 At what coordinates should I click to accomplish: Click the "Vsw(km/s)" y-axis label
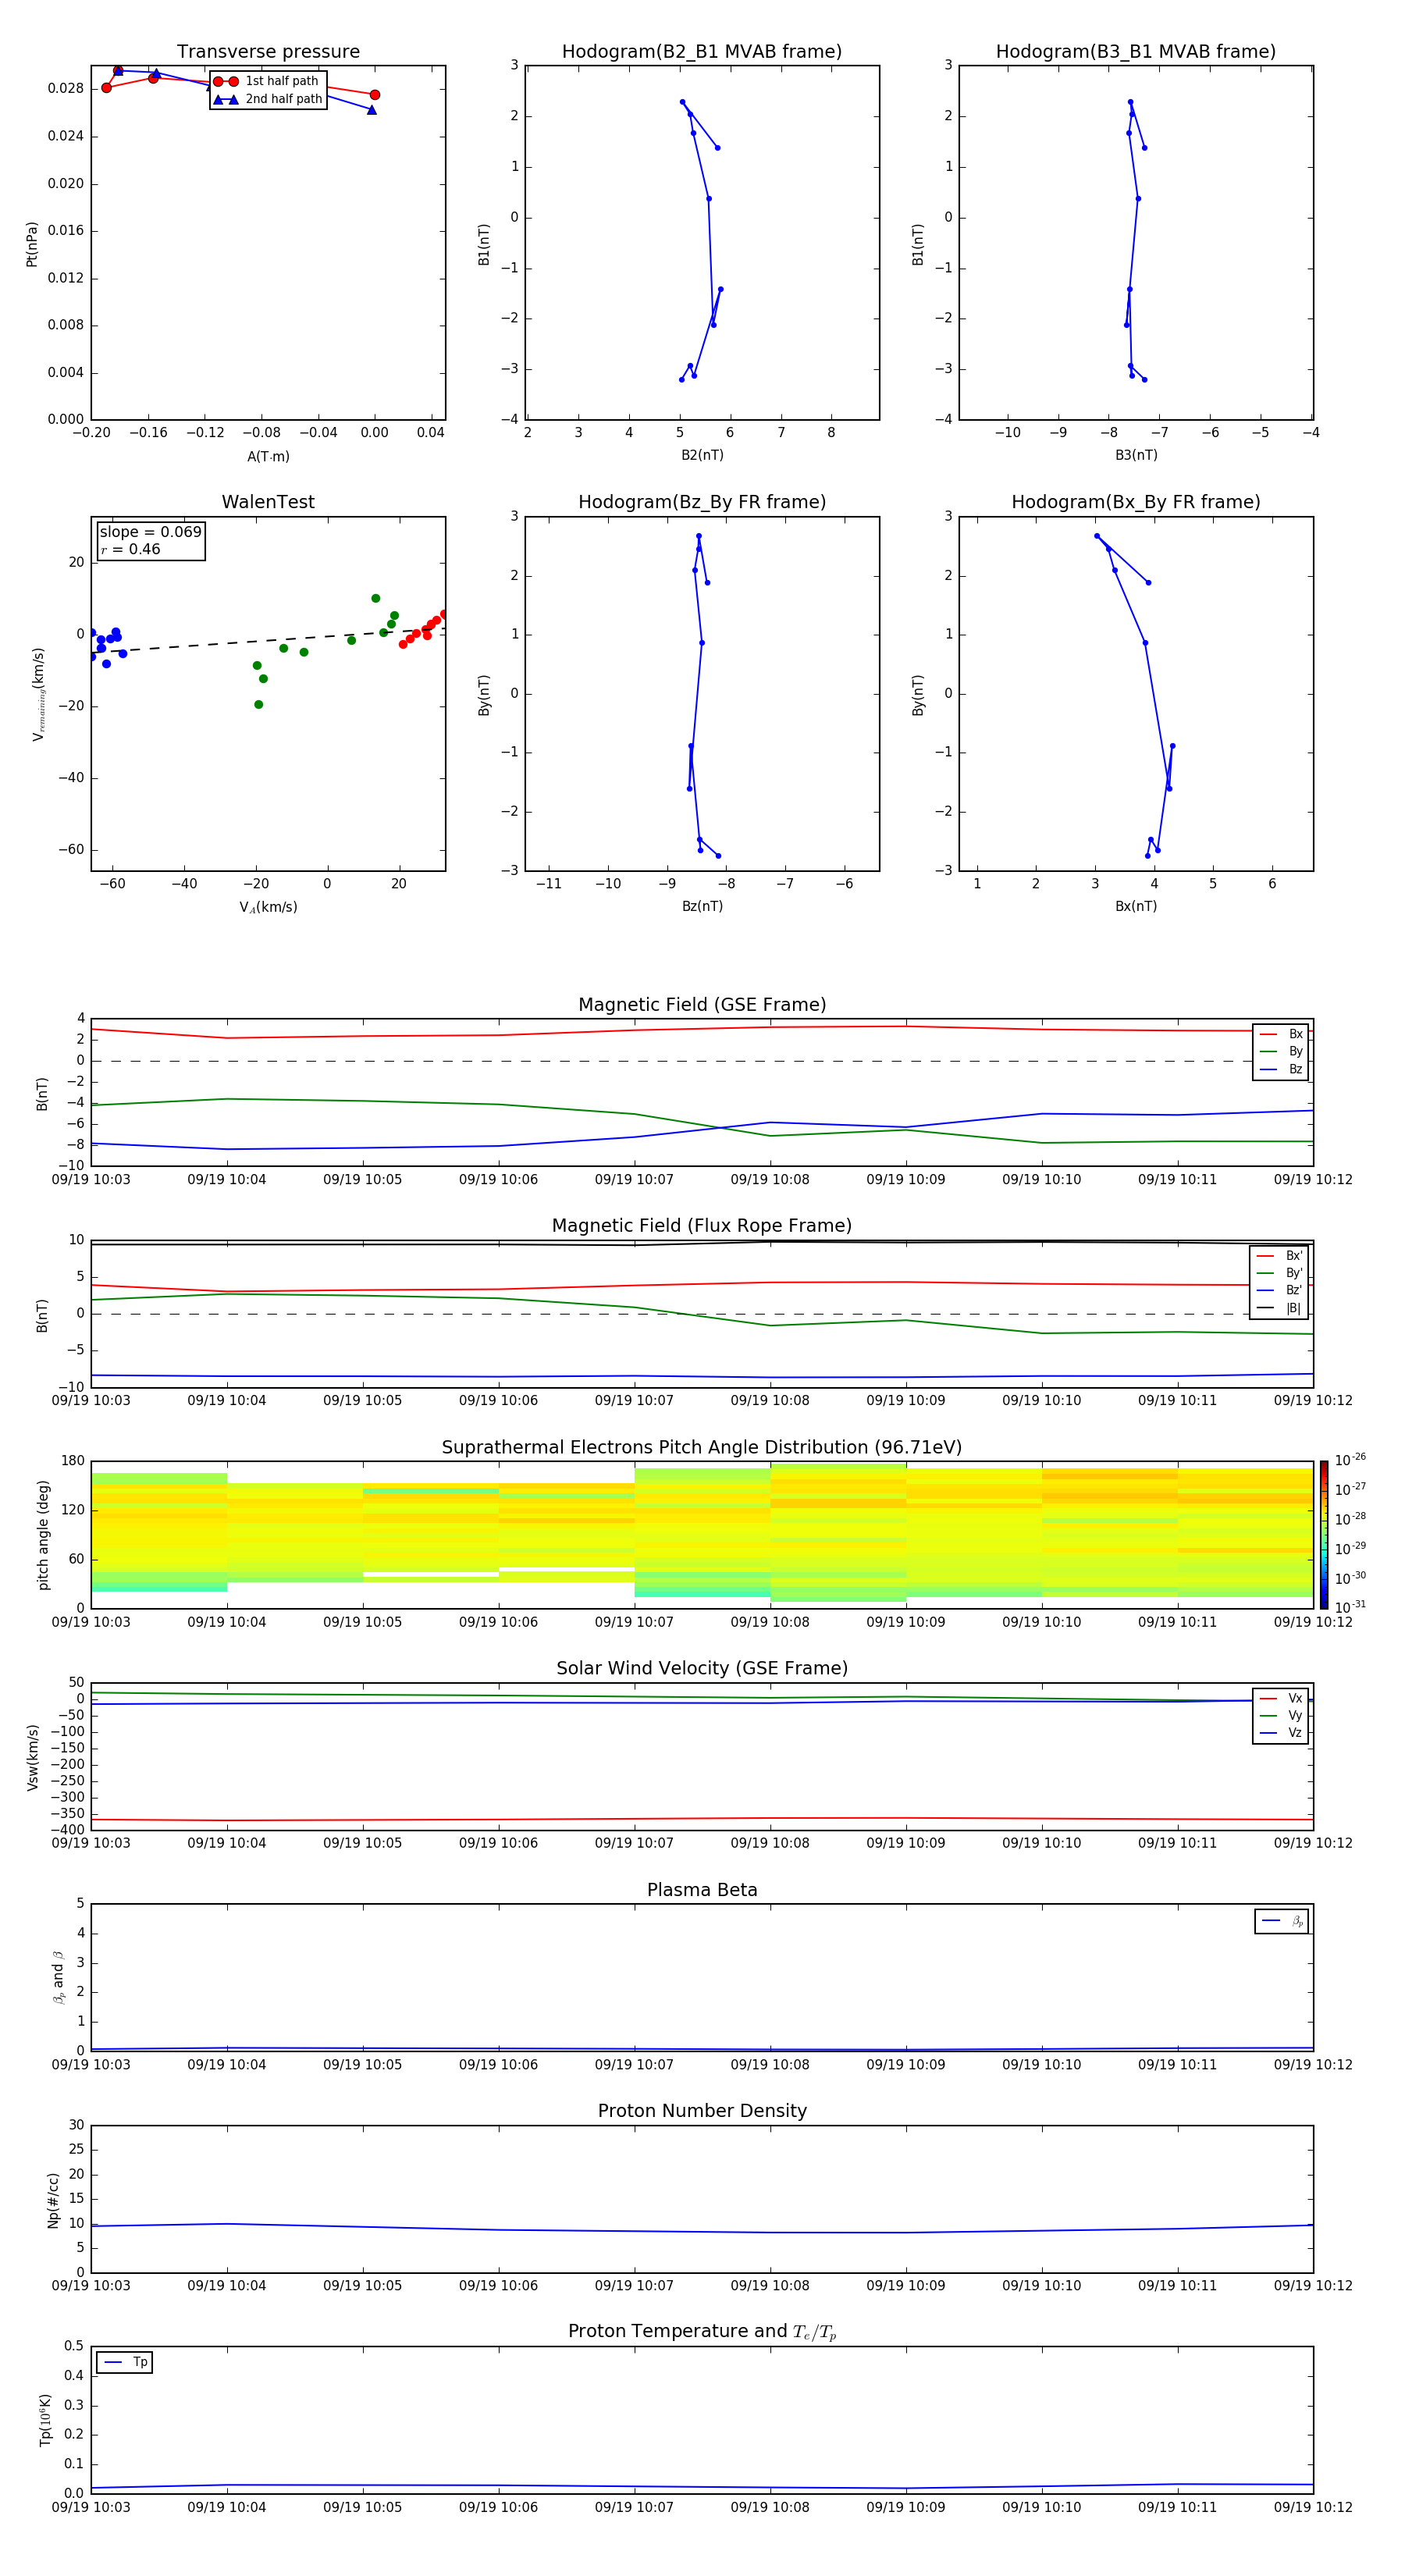pyautogui.click(x=33, y=1757)
